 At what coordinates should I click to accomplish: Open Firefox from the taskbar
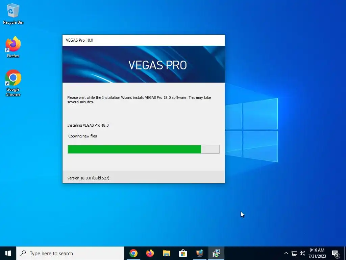[150, 253]
